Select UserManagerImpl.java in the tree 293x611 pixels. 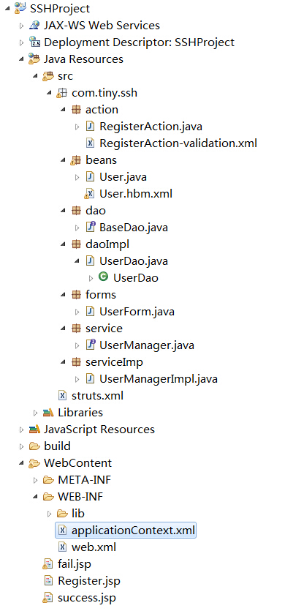coord(159,379)
